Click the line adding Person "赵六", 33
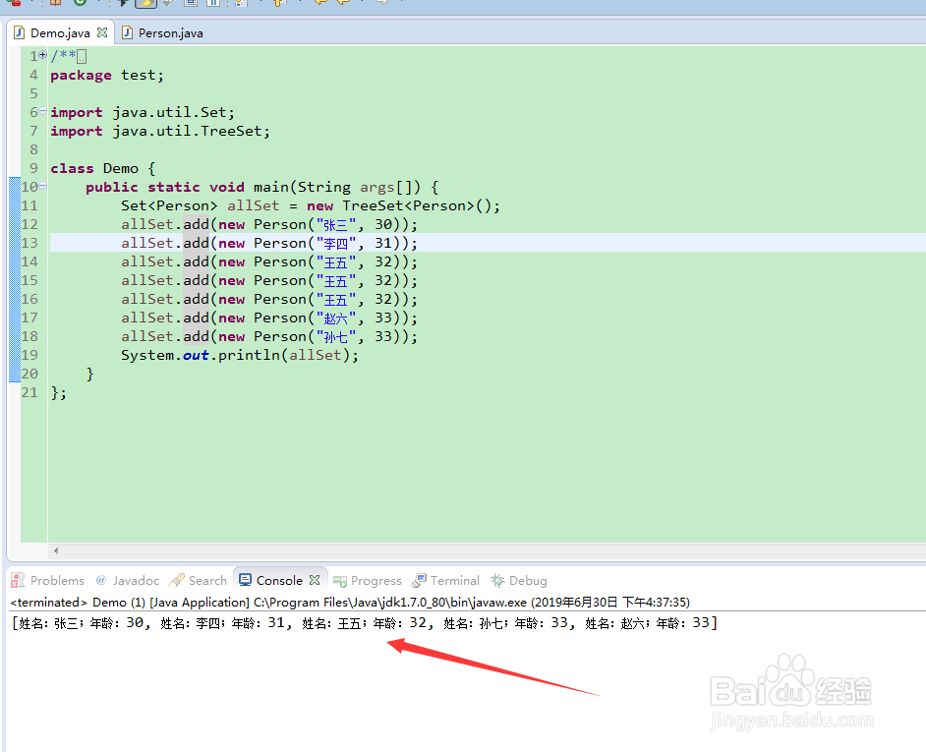This screenshot has width=926, height=752. coord(269,318)
